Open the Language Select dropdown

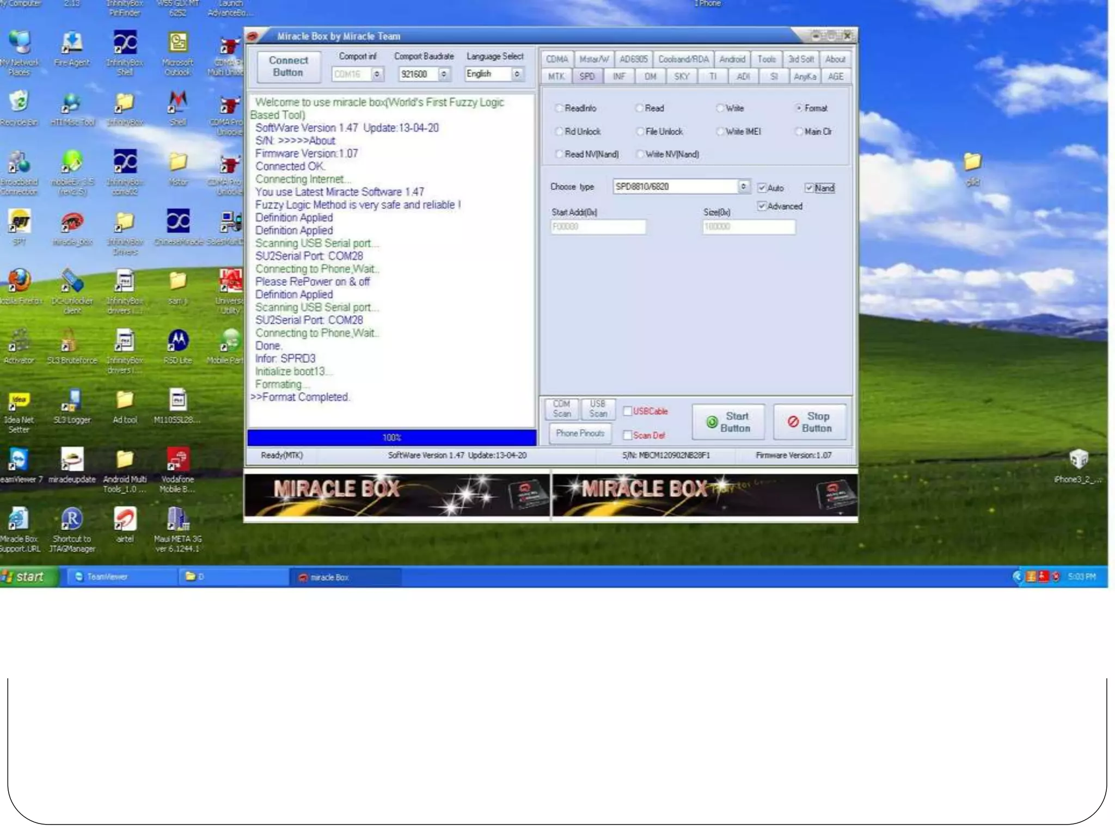(x=517, y=73)
